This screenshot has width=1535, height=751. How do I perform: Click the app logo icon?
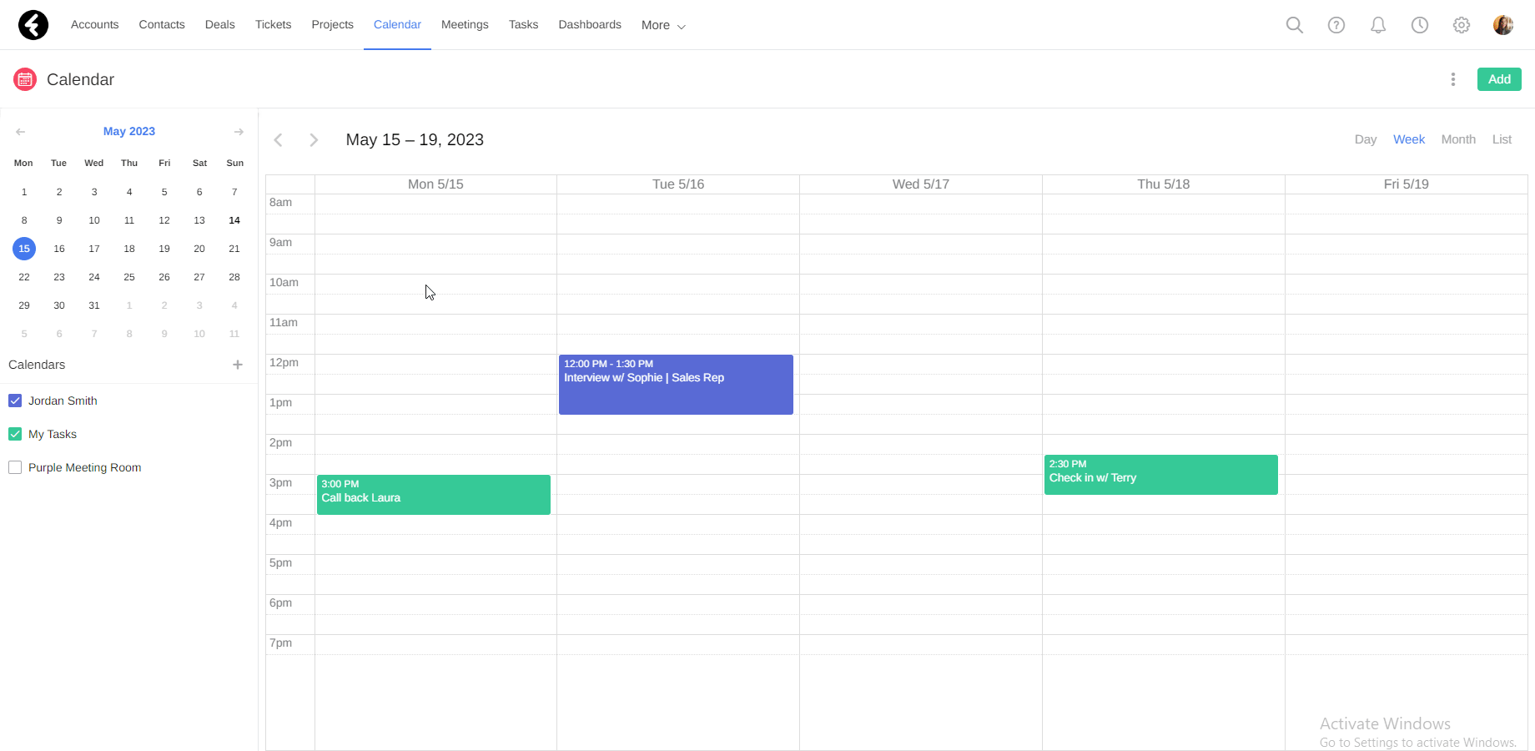(33, 25)
